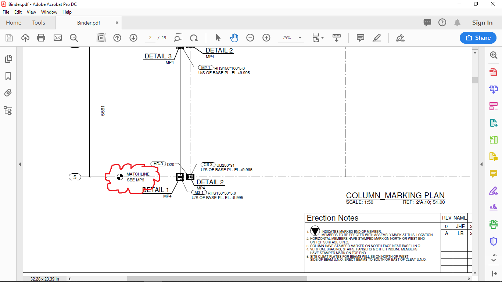Open the View menu
This screenshot has width=502, height=282.
coord(31,12)
